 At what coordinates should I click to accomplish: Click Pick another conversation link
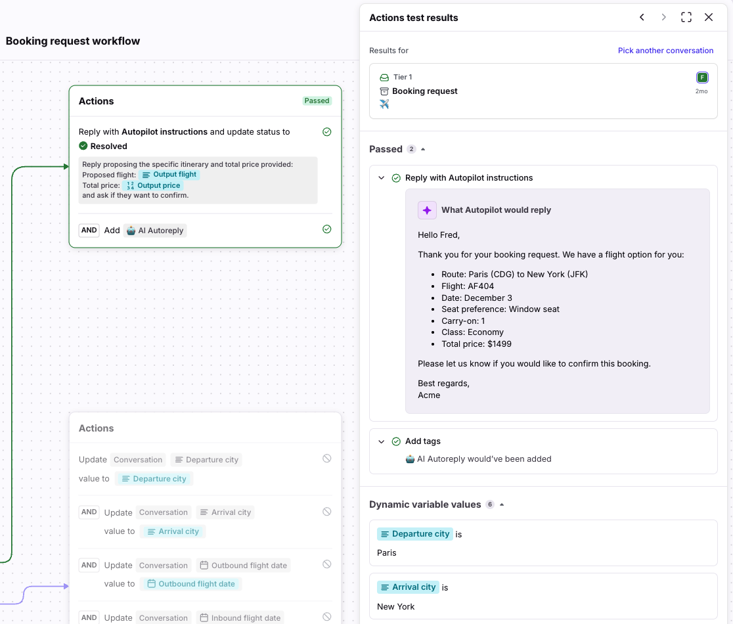665,51
